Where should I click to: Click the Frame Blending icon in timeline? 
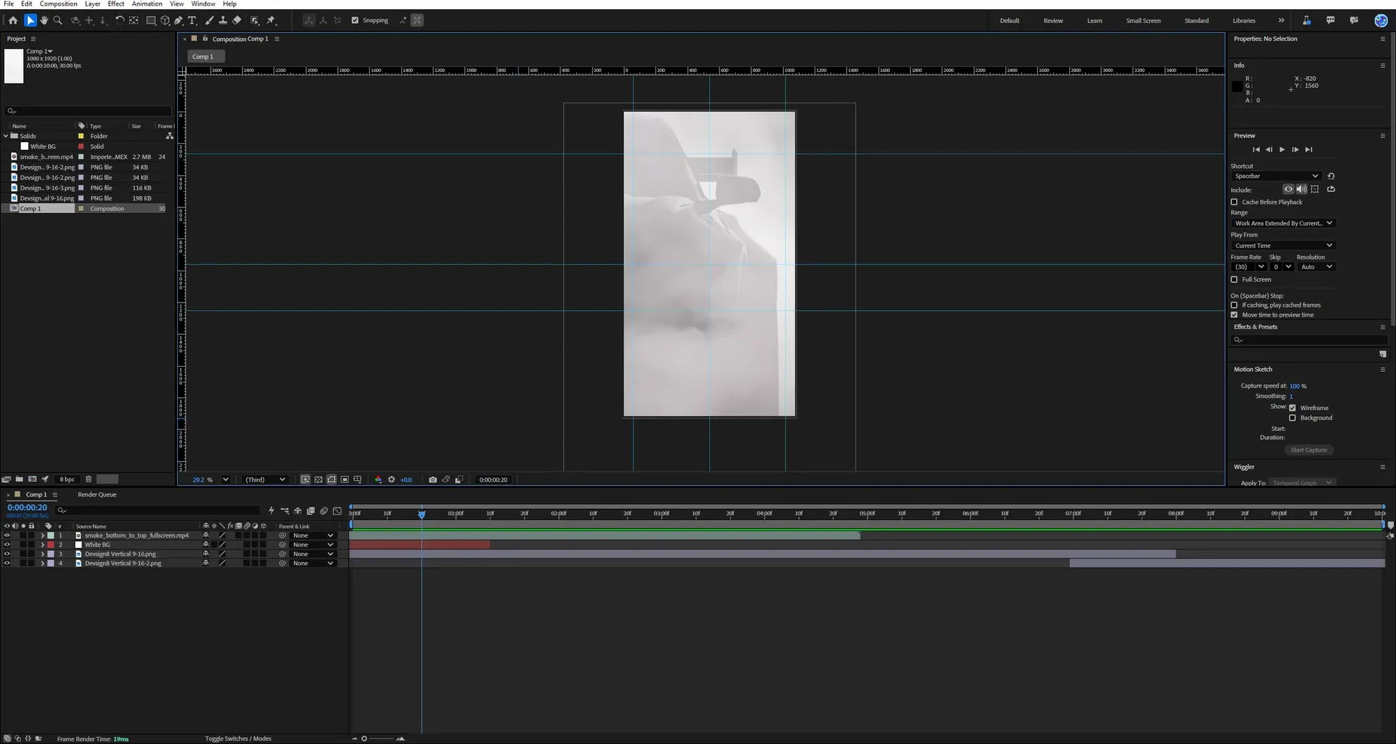pos(311,511)
